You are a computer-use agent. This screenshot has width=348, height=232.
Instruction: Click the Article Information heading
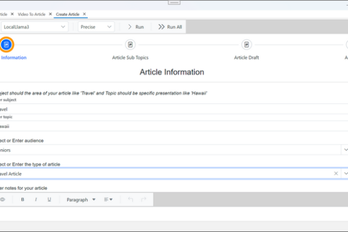coord(172,72)
